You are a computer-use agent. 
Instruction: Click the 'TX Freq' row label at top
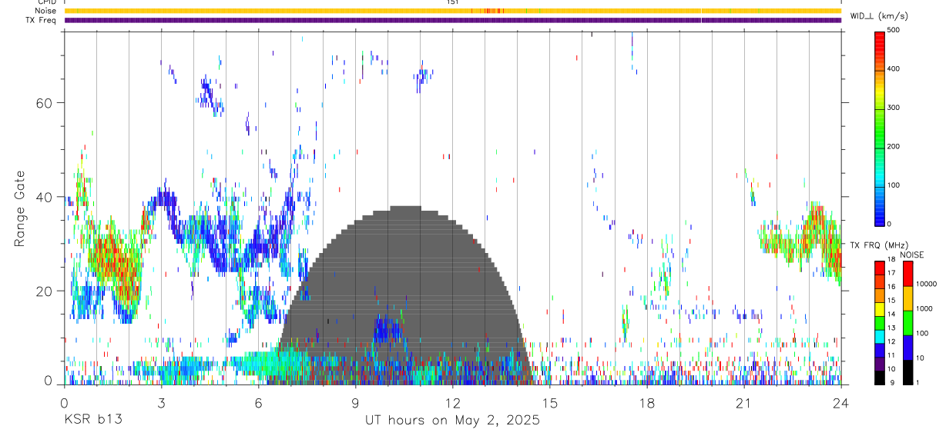[x=42, y=20]
